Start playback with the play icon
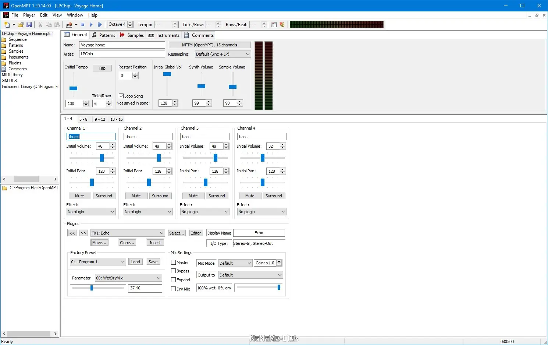This screenshot has width=548, height=345. (x=91, y=25)
